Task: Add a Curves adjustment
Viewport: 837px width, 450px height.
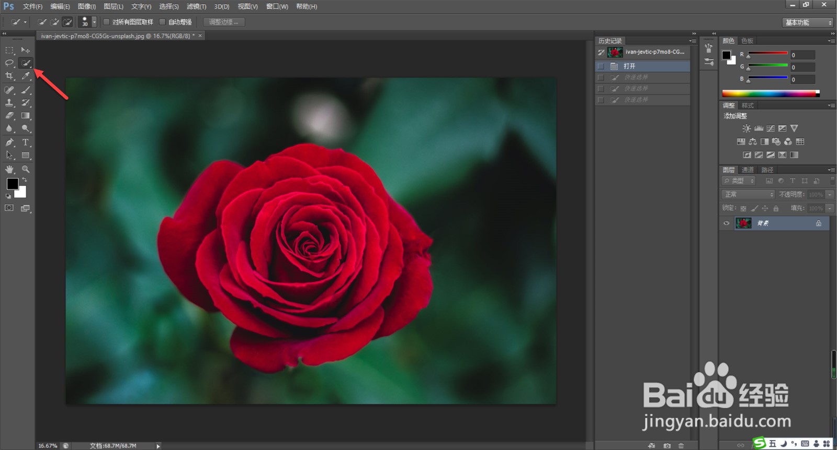Action: [x=771, y=128]
